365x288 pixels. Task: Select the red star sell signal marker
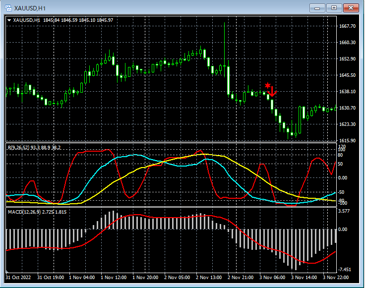pos(268,85)
